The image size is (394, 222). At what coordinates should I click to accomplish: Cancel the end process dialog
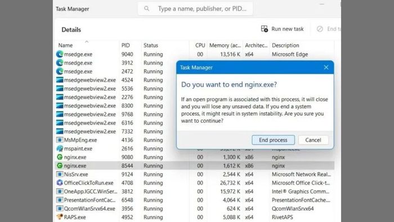tap(313, 140)
